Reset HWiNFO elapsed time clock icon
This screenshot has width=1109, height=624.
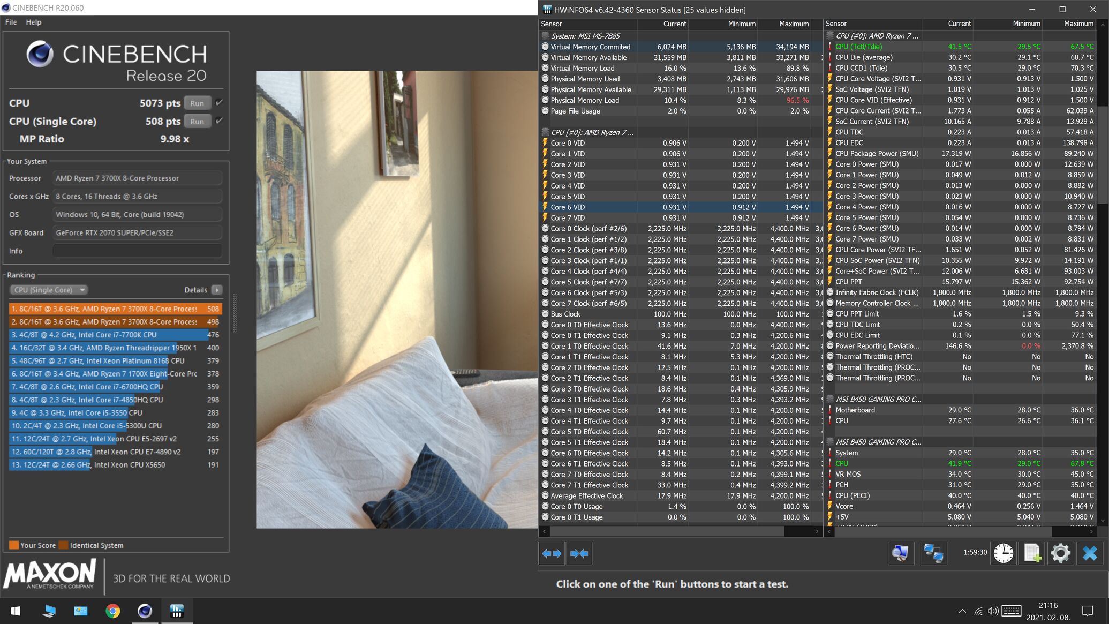click(1004, 553)
